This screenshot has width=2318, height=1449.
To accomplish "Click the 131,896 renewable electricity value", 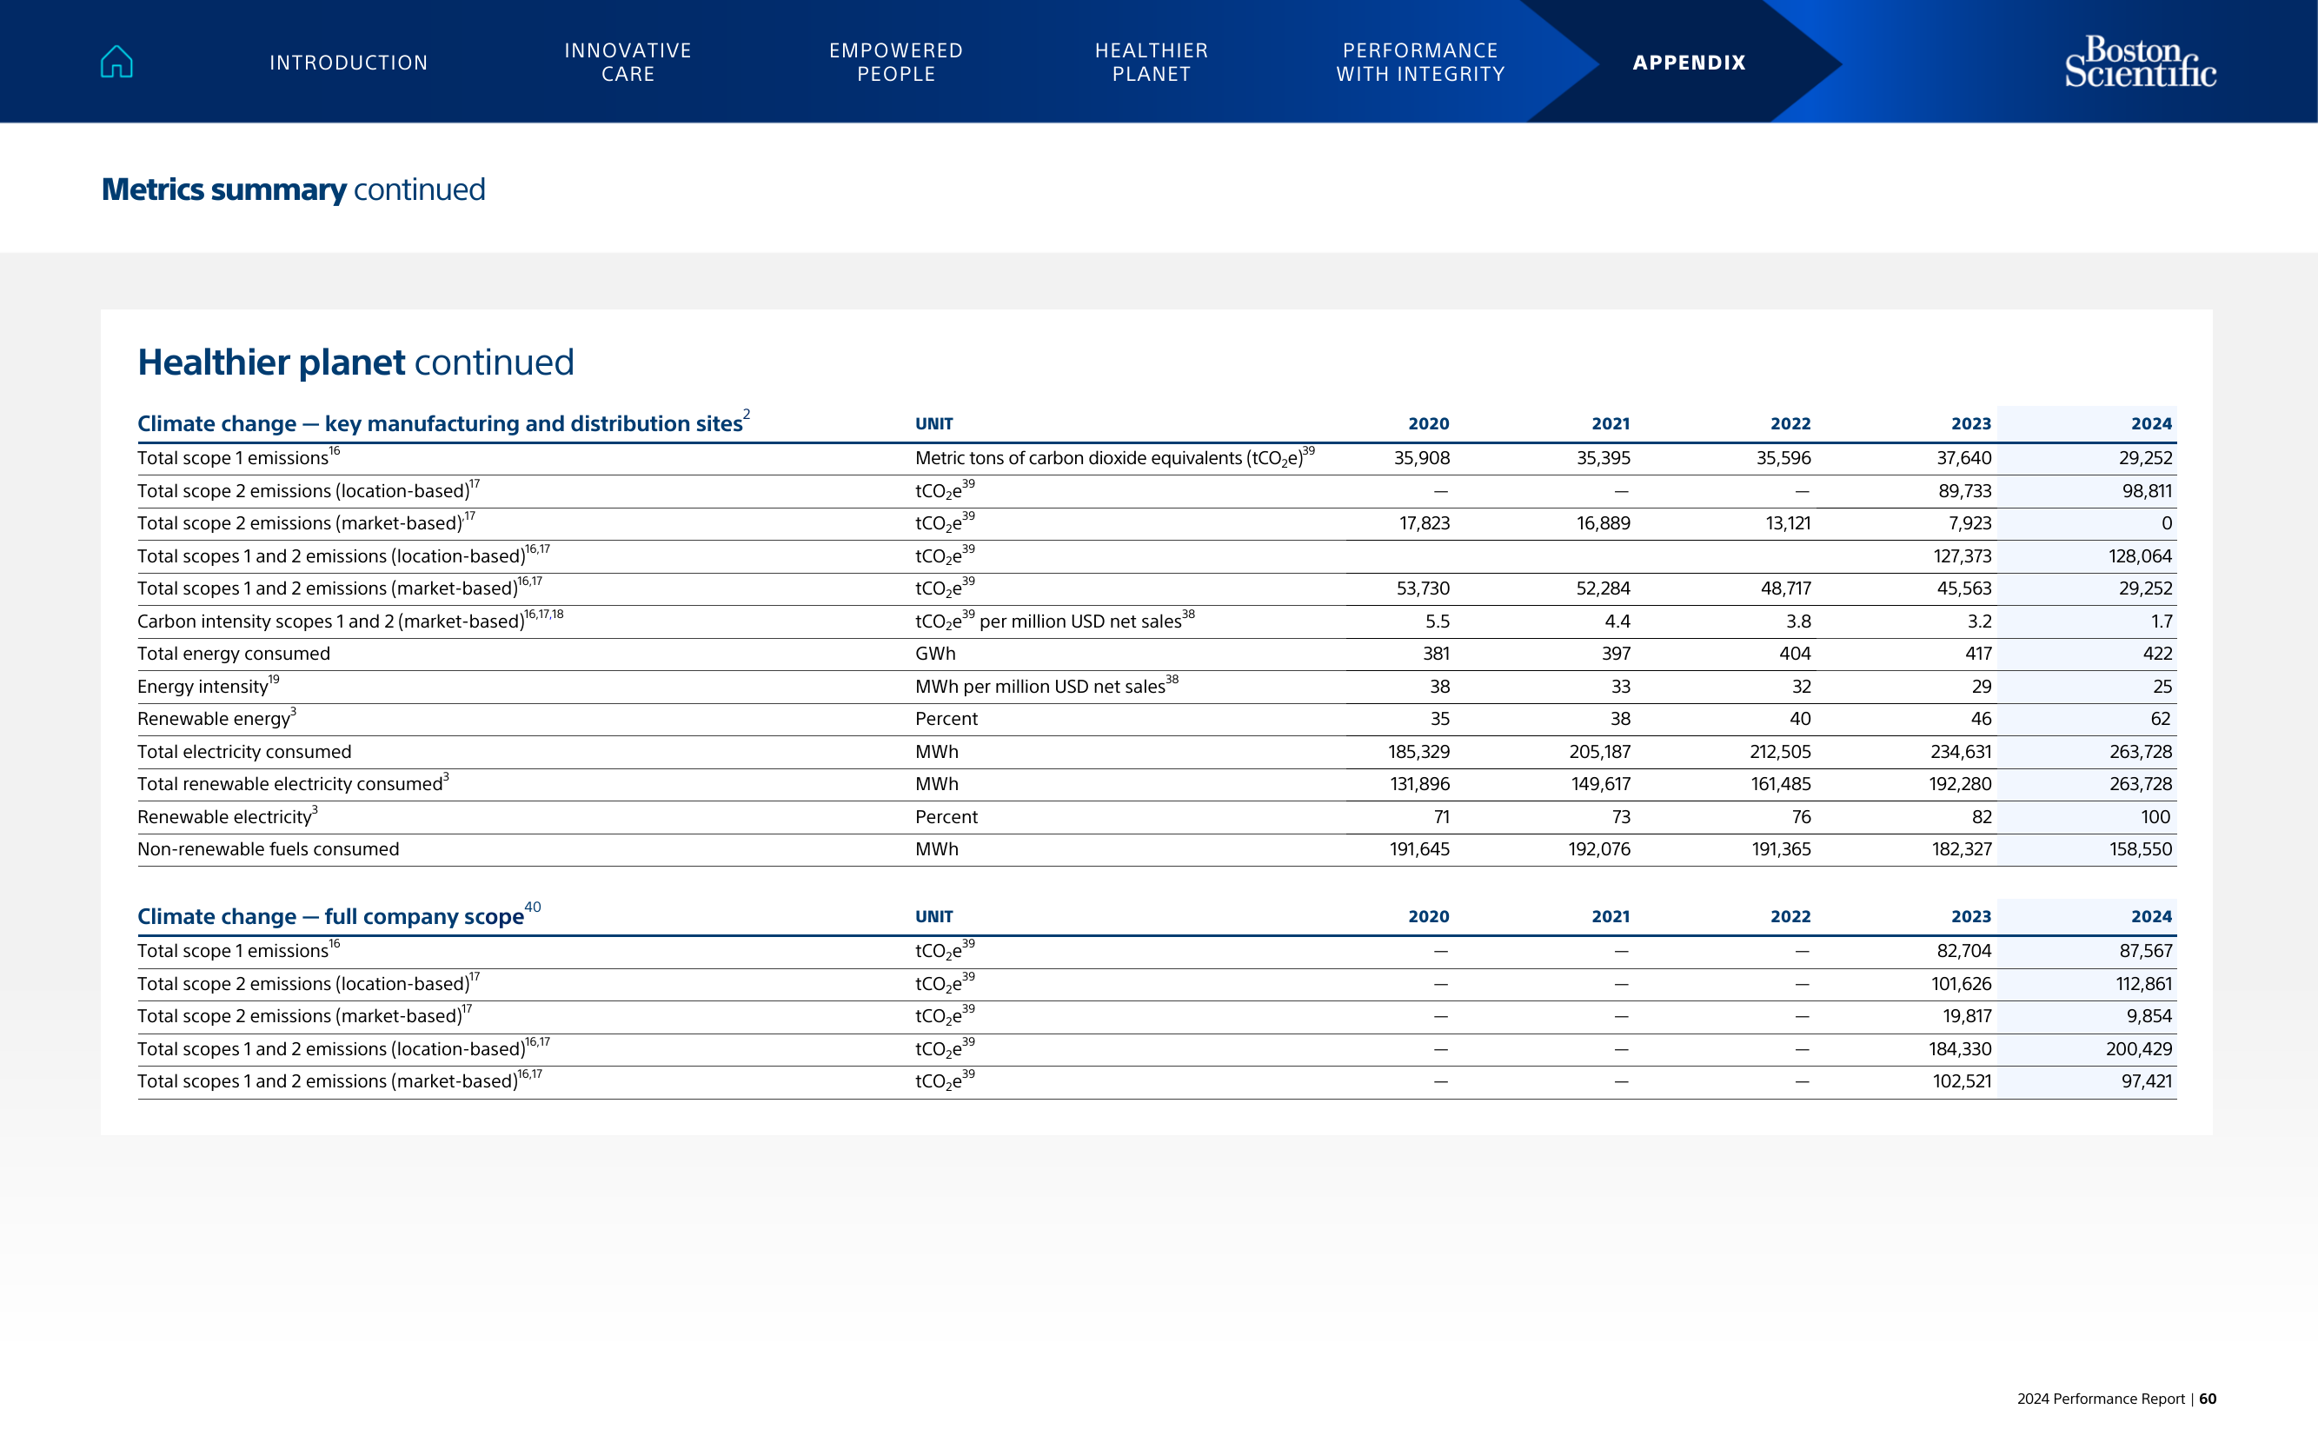I will (1420, 784).
